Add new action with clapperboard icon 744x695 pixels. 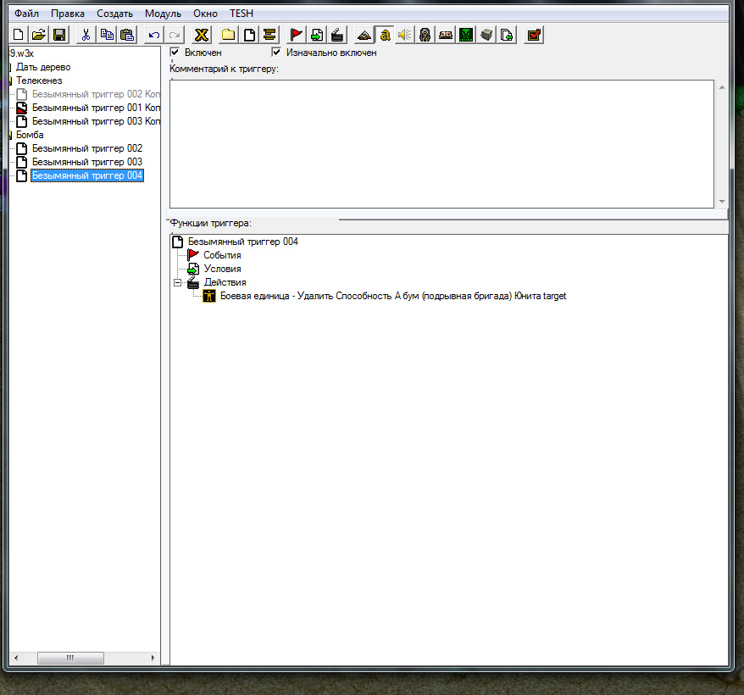tap(337, 35)
